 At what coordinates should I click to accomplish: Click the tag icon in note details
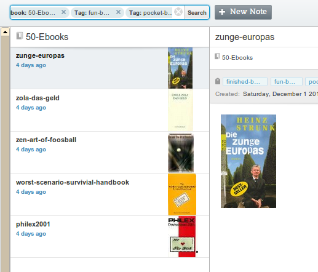pos(218,81)
